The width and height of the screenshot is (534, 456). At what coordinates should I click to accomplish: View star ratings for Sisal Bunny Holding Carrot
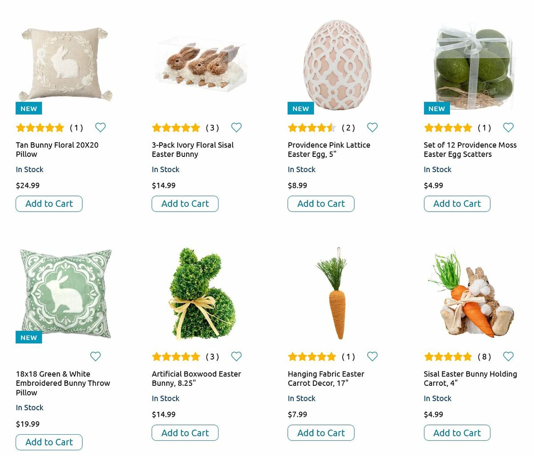[x=448, y=356]
